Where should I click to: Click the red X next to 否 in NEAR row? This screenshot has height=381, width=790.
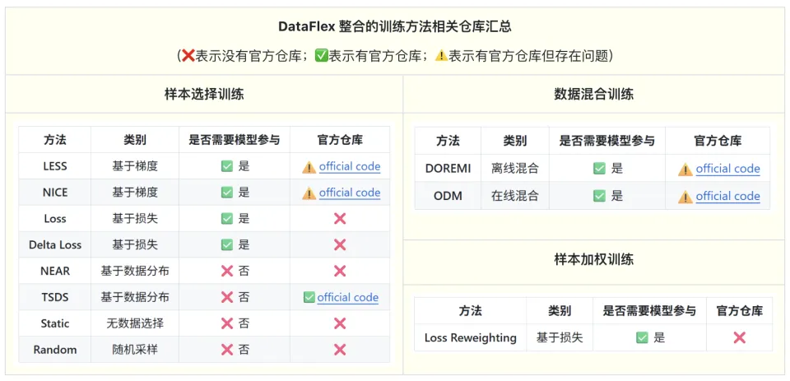coord(227,271)
